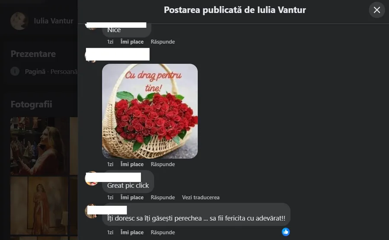Like the Îți doresc comment
Screen dimensions: 389x240
(x=132, y=232)
